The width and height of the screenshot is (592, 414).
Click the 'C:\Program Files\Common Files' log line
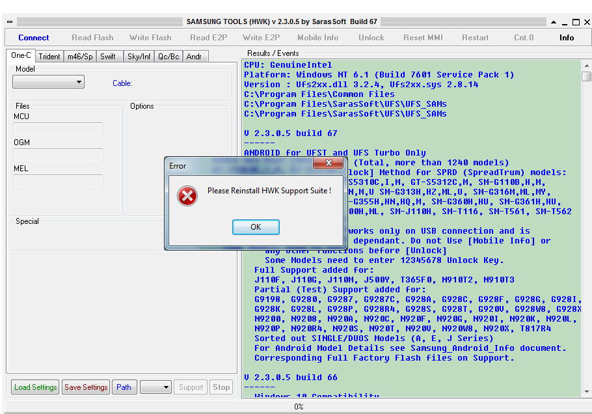319,94
